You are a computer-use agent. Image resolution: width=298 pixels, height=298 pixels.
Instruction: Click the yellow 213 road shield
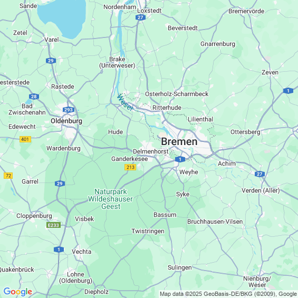click(x=130, y=167)
